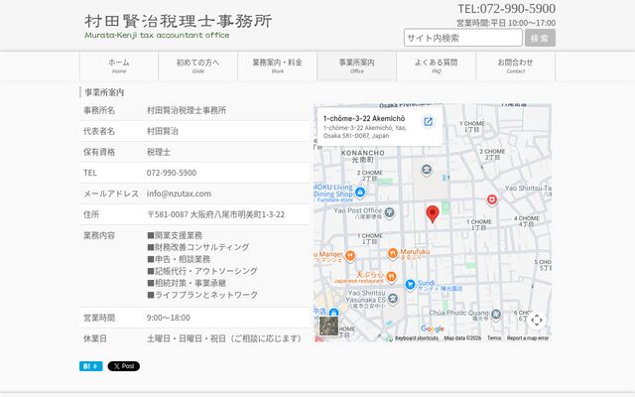Click the email info@nzutax.com
This screenshot has height=397, width=635.
coord(179,194)
